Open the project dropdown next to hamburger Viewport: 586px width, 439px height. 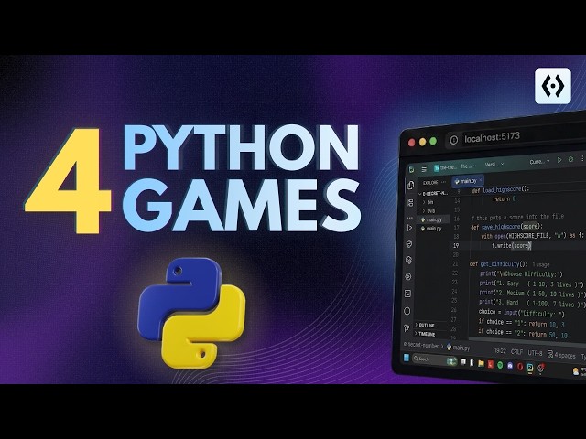pos(445,168)
